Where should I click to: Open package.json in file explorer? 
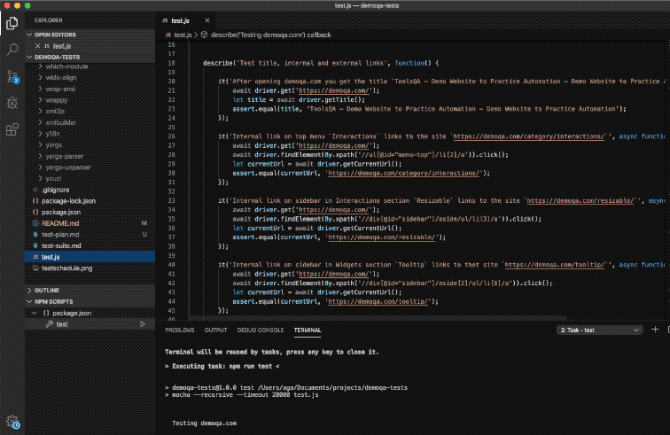pyautogui.click(x=90, y=212)
